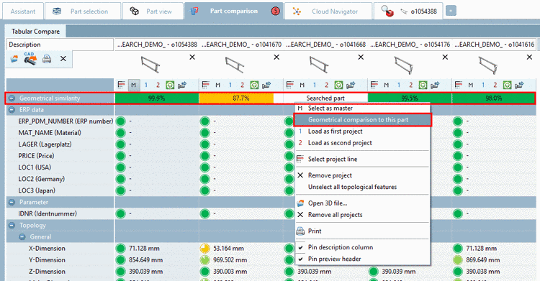
Task: Choose Remove project in context menu
Action: (363, 175)
